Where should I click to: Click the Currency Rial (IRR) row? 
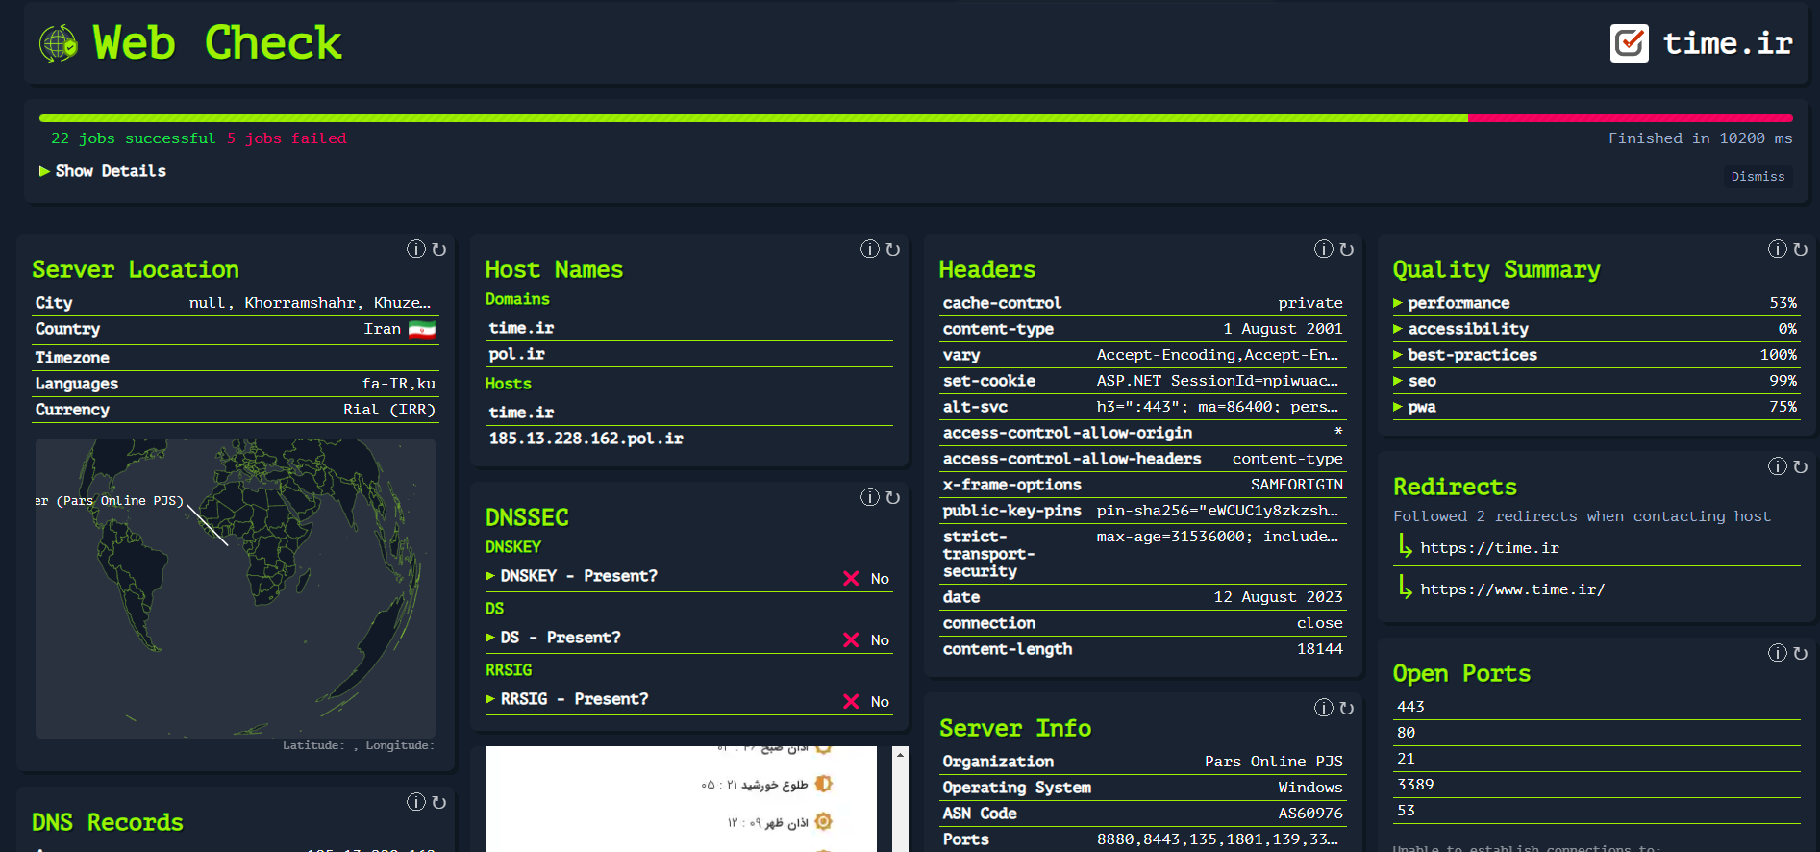(x=236, y=410)
